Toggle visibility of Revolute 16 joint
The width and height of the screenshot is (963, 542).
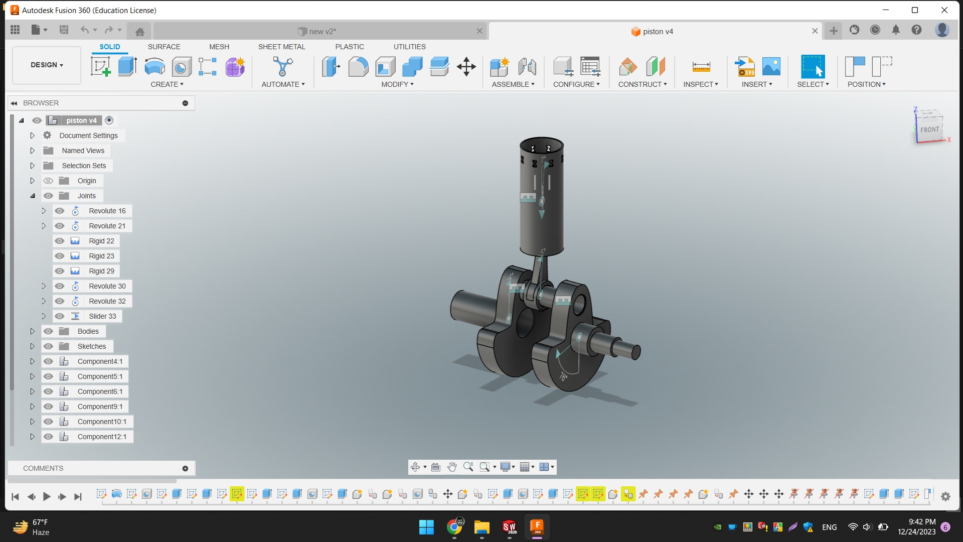[x=60, y=211]
